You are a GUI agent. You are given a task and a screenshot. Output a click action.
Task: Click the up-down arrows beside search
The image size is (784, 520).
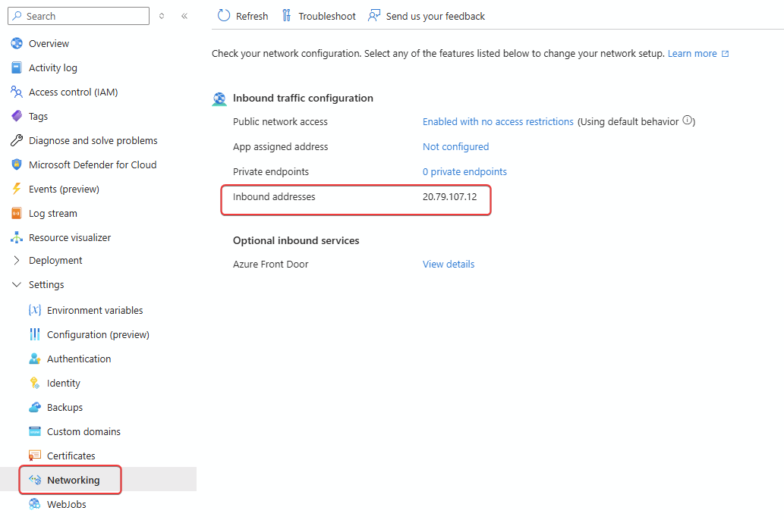[162, 16]
